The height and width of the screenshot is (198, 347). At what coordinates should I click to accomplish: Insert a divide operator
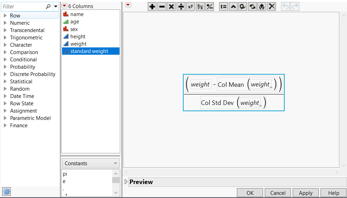click(x=181, y=7)
